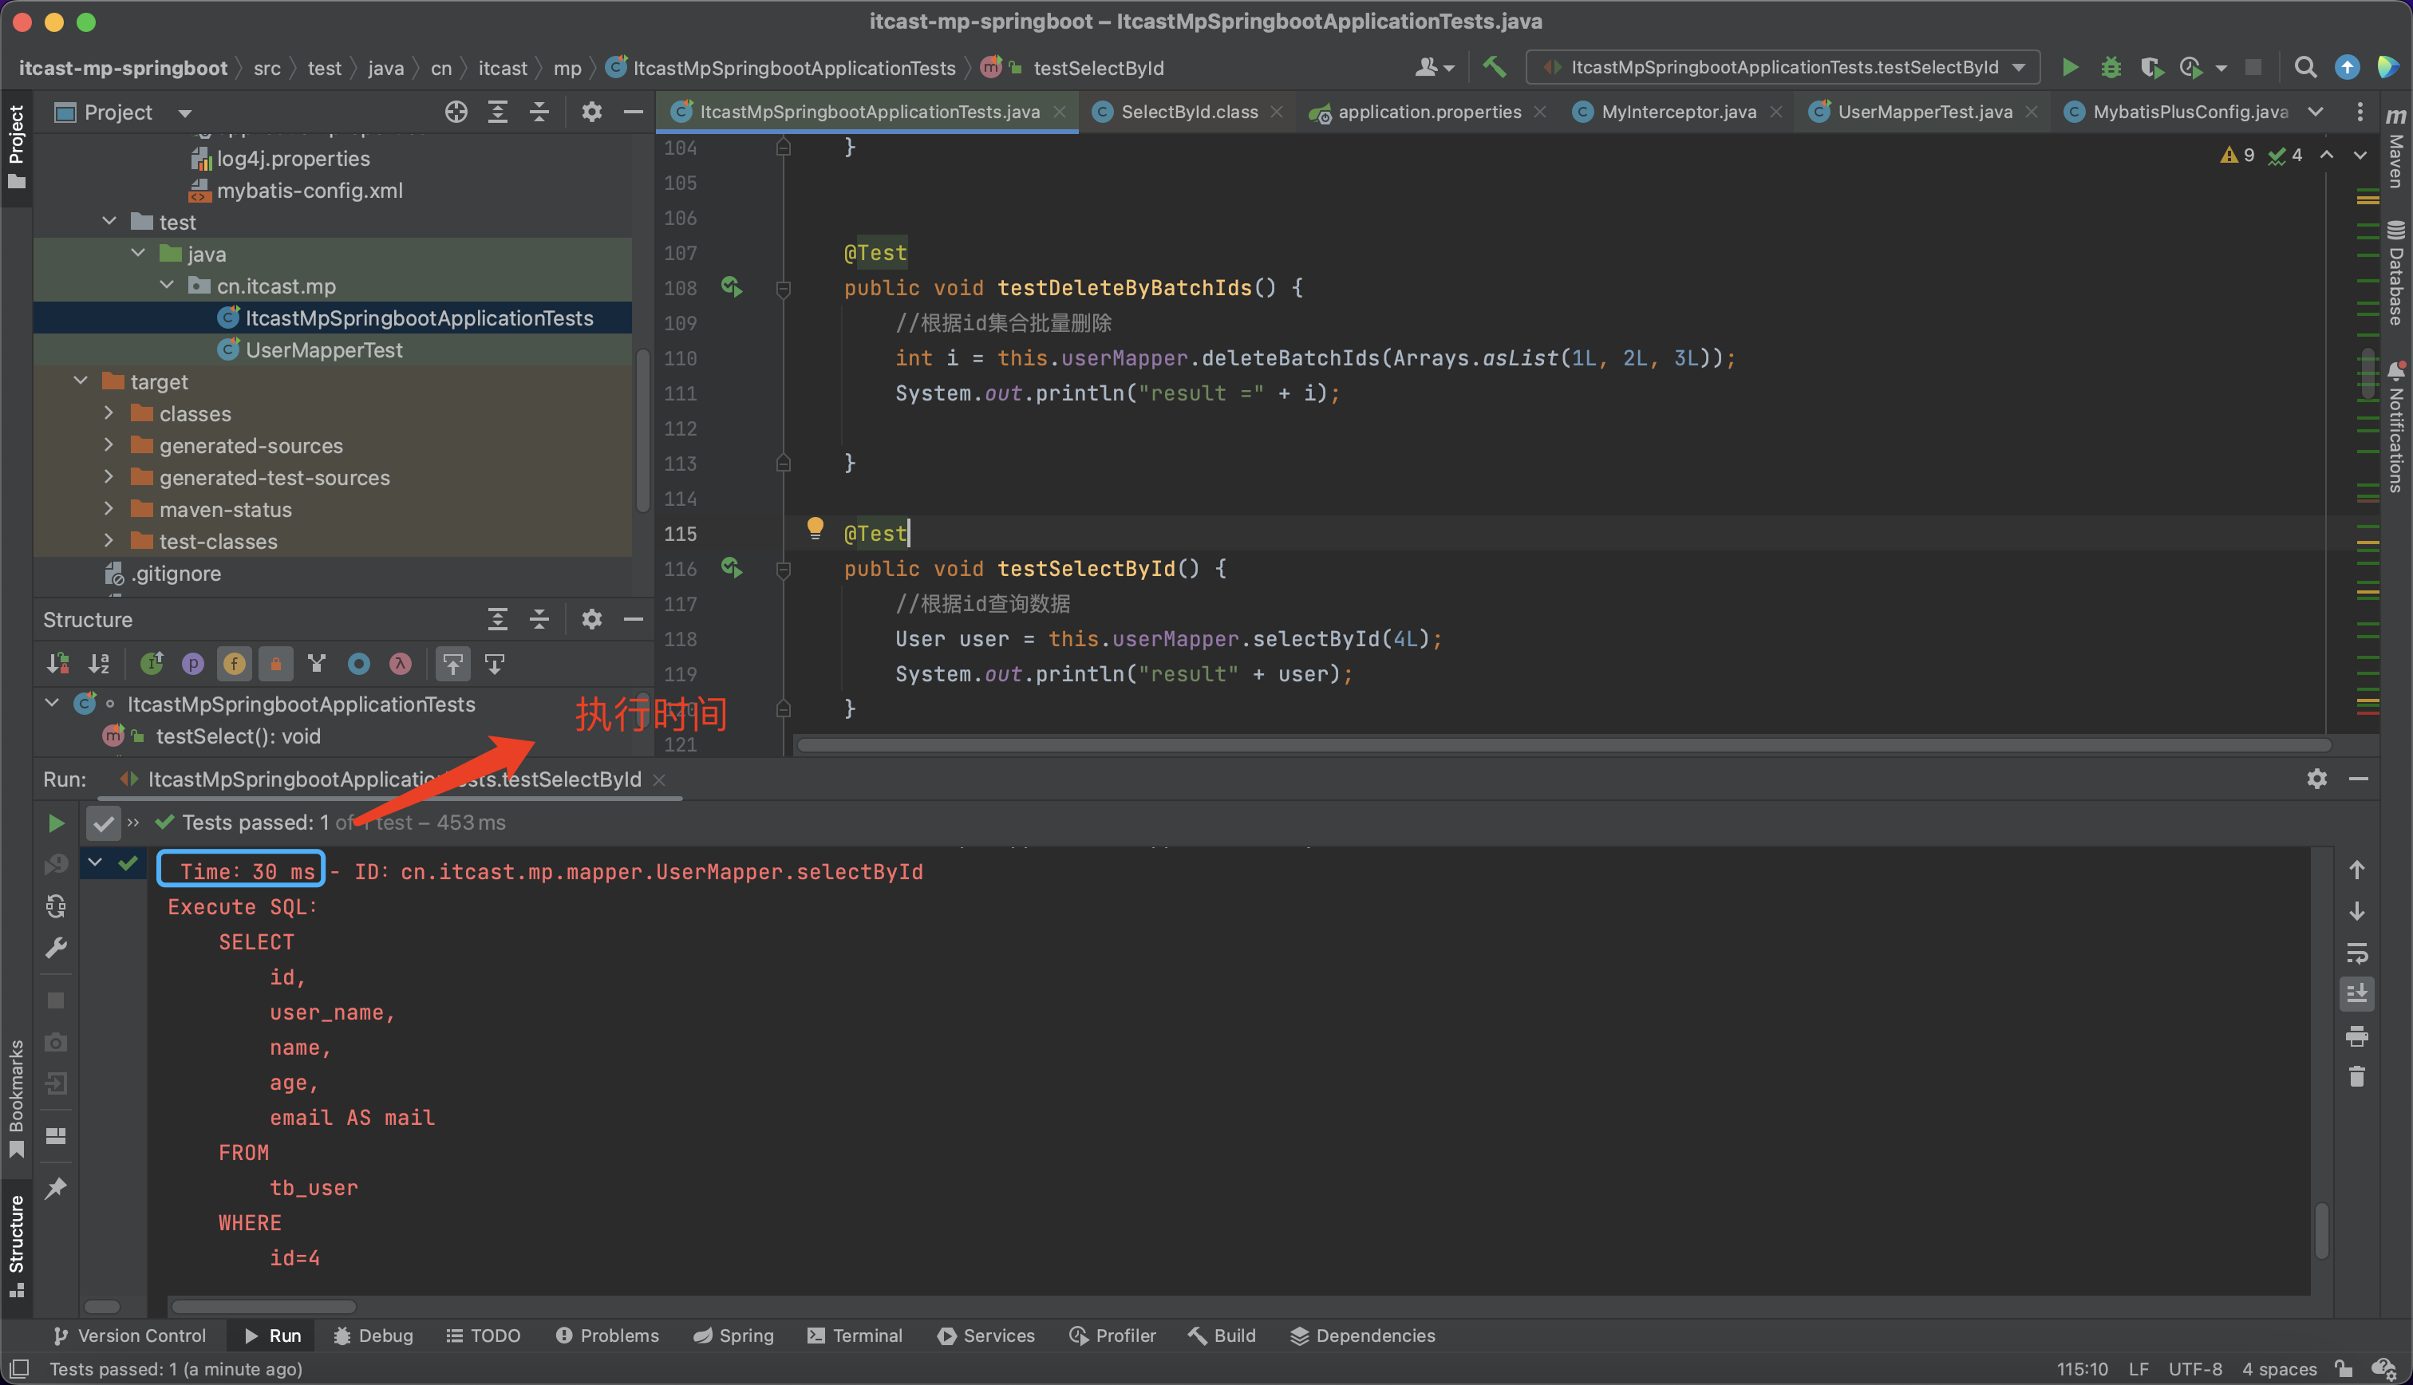Click the Run test play button

pyautogui.click(x=55, y=822)
